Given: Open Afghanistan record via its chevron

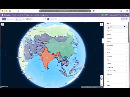Looking at the screenshot, I should (x=127, y=31).
